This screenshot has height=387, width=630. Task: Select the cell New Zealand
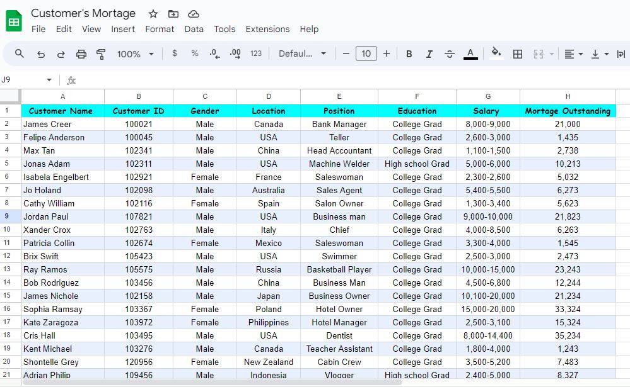click(269, 362)
